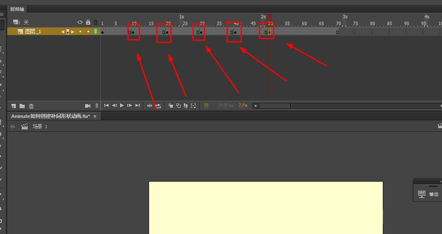Go to next keyframe arrow on 图层_1
Image resolution: width=442 pixels, height=234 pixels.
click(x=73, y=32)
